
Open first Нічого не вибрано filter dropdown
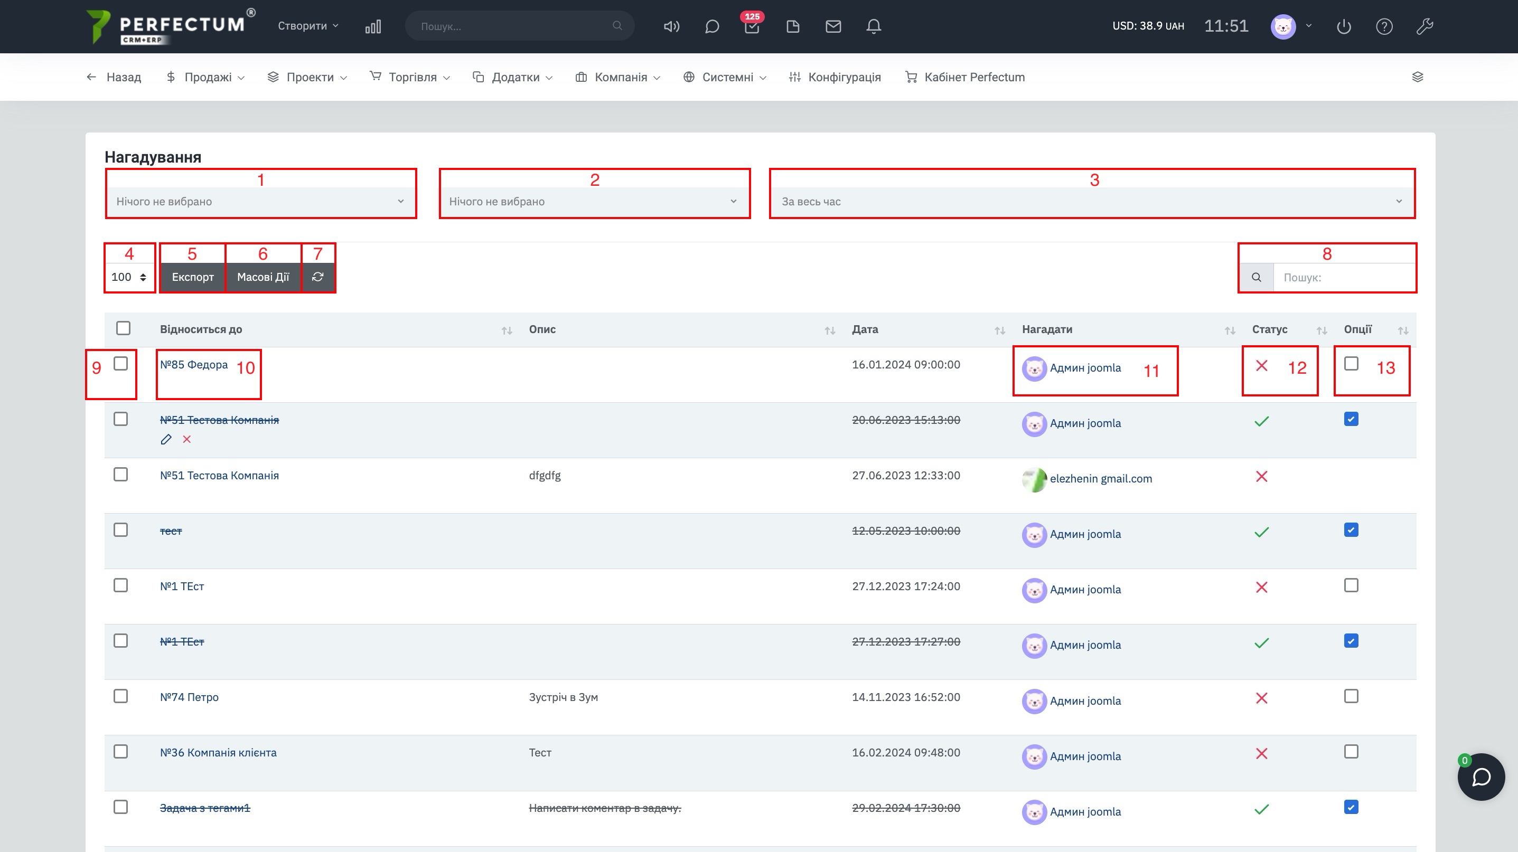pos(260,201)
